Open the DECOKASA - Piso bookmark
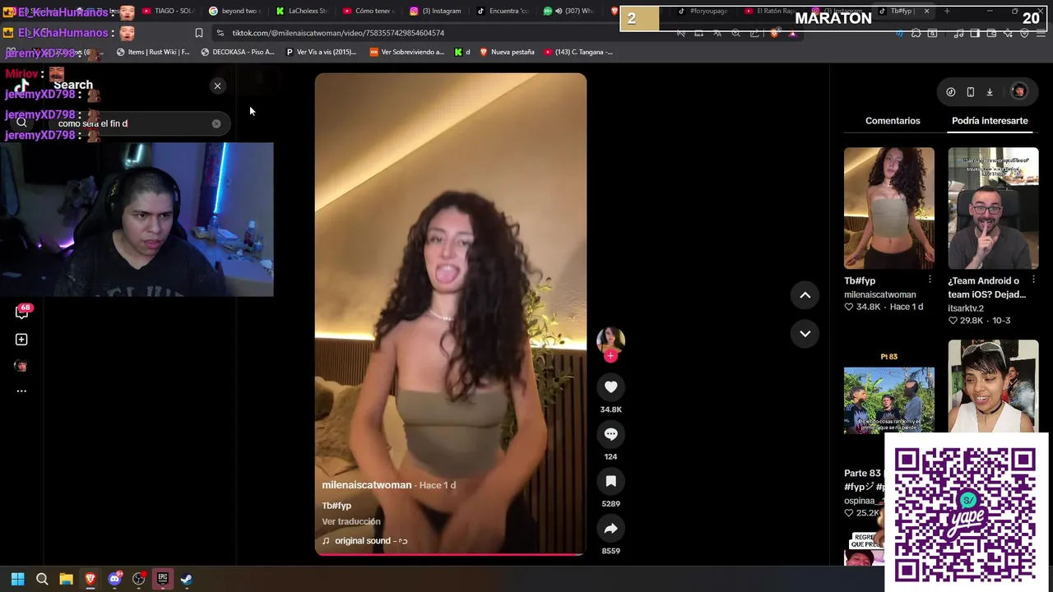The height and width of the screenshot is (592, 1053). pyautogui.click(x=238, y=52)
